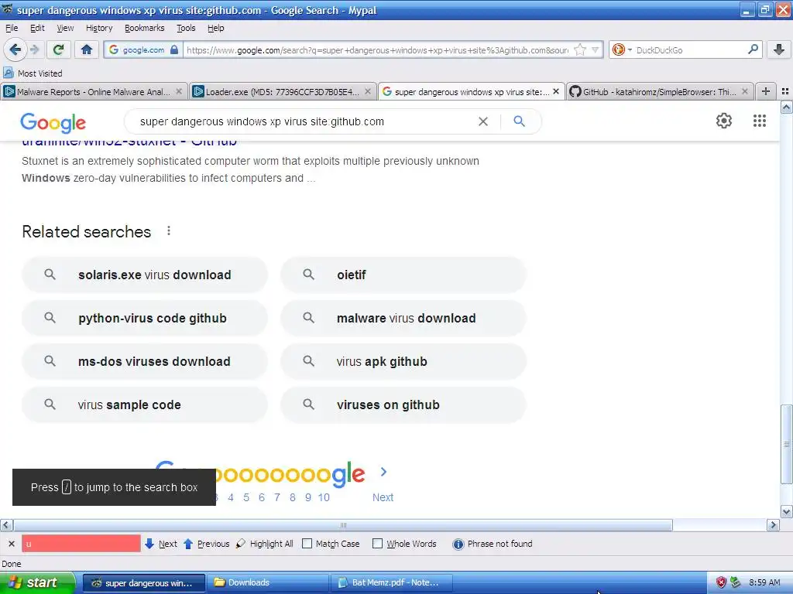
Task: Go to results page 10
Action: (324, 497)
